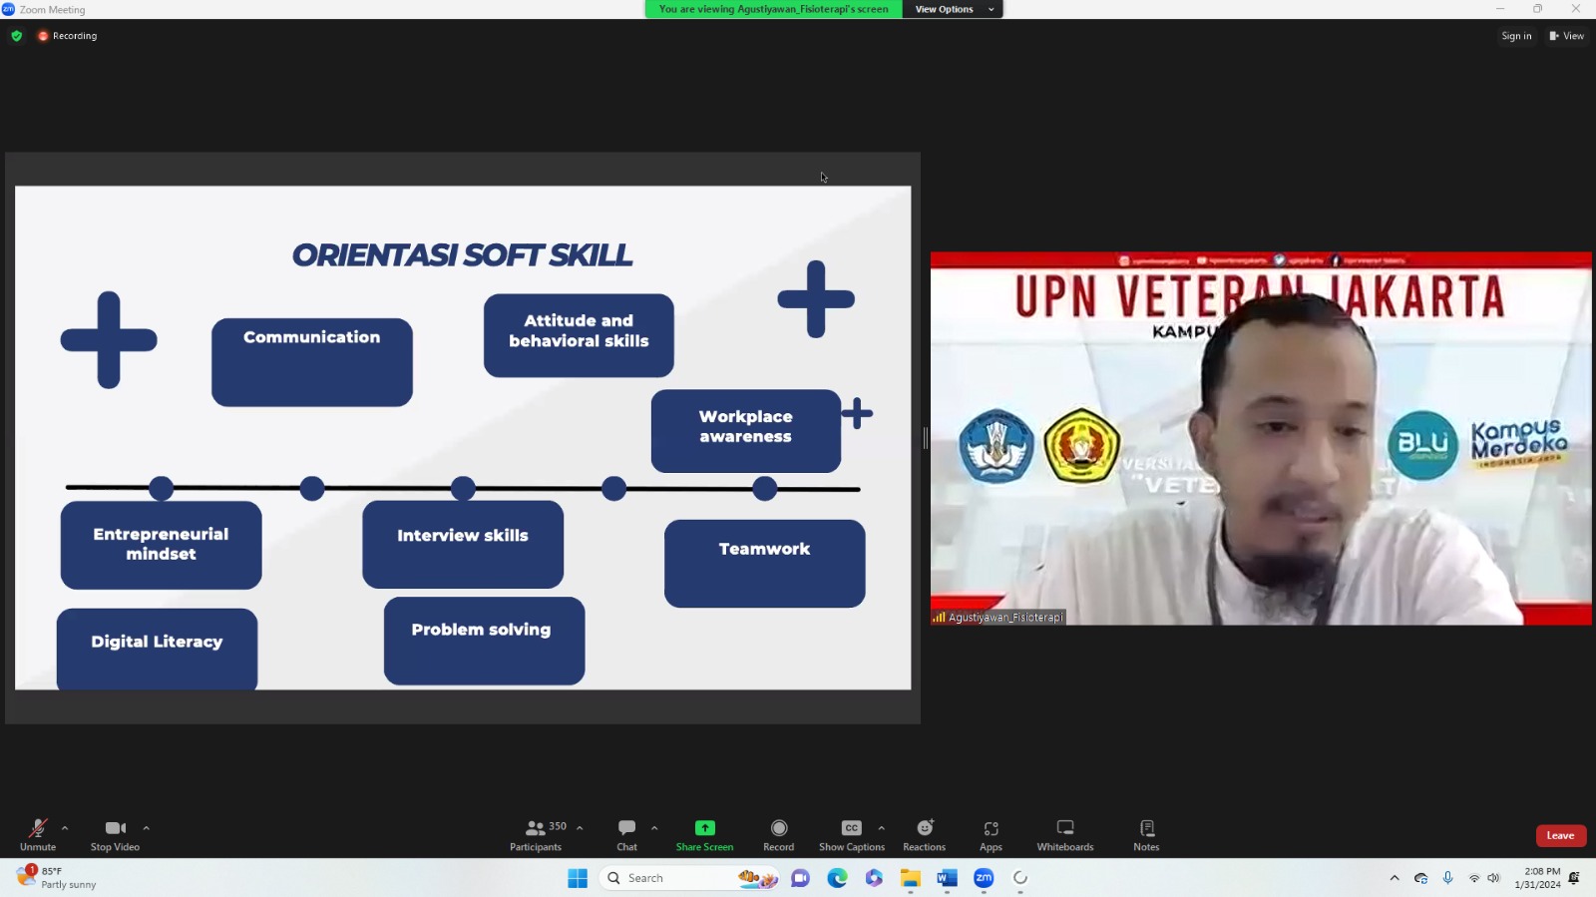Viewport: 1596px width, 897px height.
Task: Open the View Options dropdown
Action: pyautogui.click(x=953, y=9)
